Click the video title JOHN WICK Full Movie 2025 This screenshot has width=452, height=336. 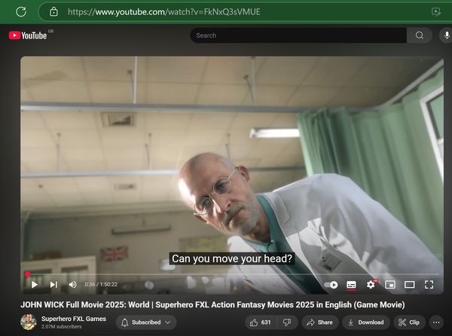tap(212, 304)
